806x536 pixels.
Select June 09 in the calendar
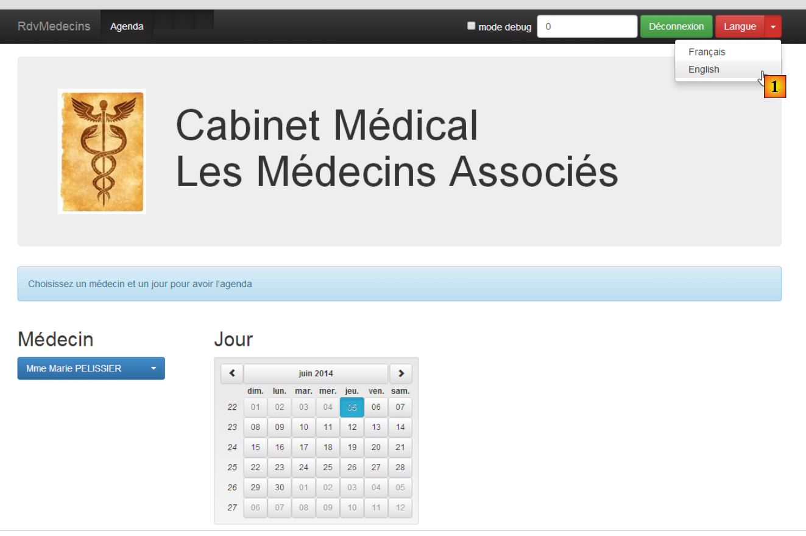tap(280, 427)
